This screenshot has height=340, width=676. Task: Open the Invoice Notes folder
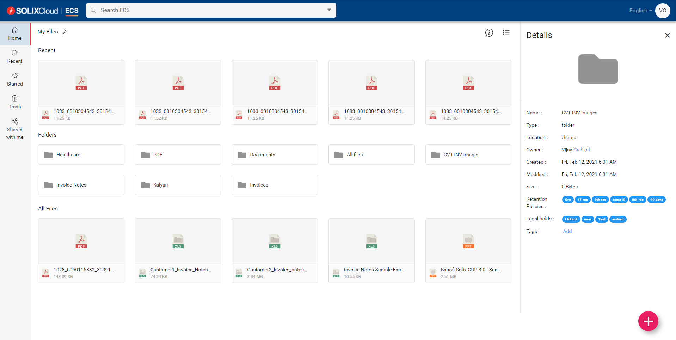click(81, 184)
